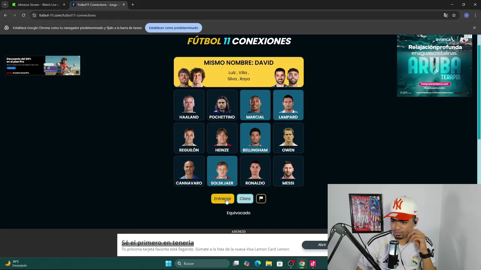This screenshot has height=270, width=481.
Task: Click the taskbar Buscar search box
Action: coord(202,264)
